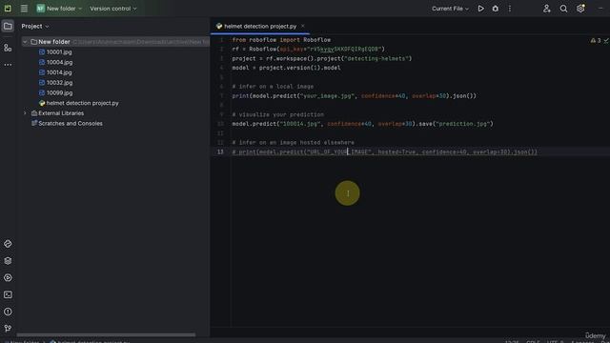Open the Project tool window icon
This screenshot has height=343, width=610.
8,26
